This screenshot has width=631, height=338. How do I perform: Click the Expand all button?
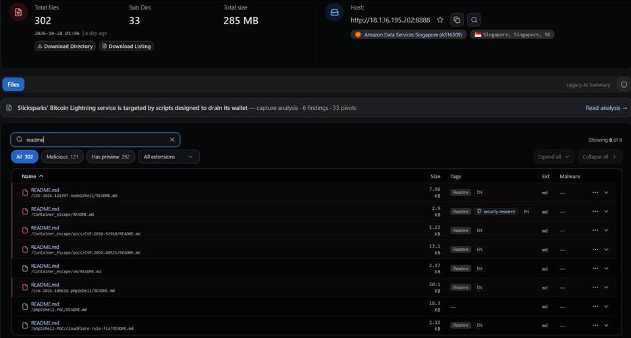click(554, 157)
